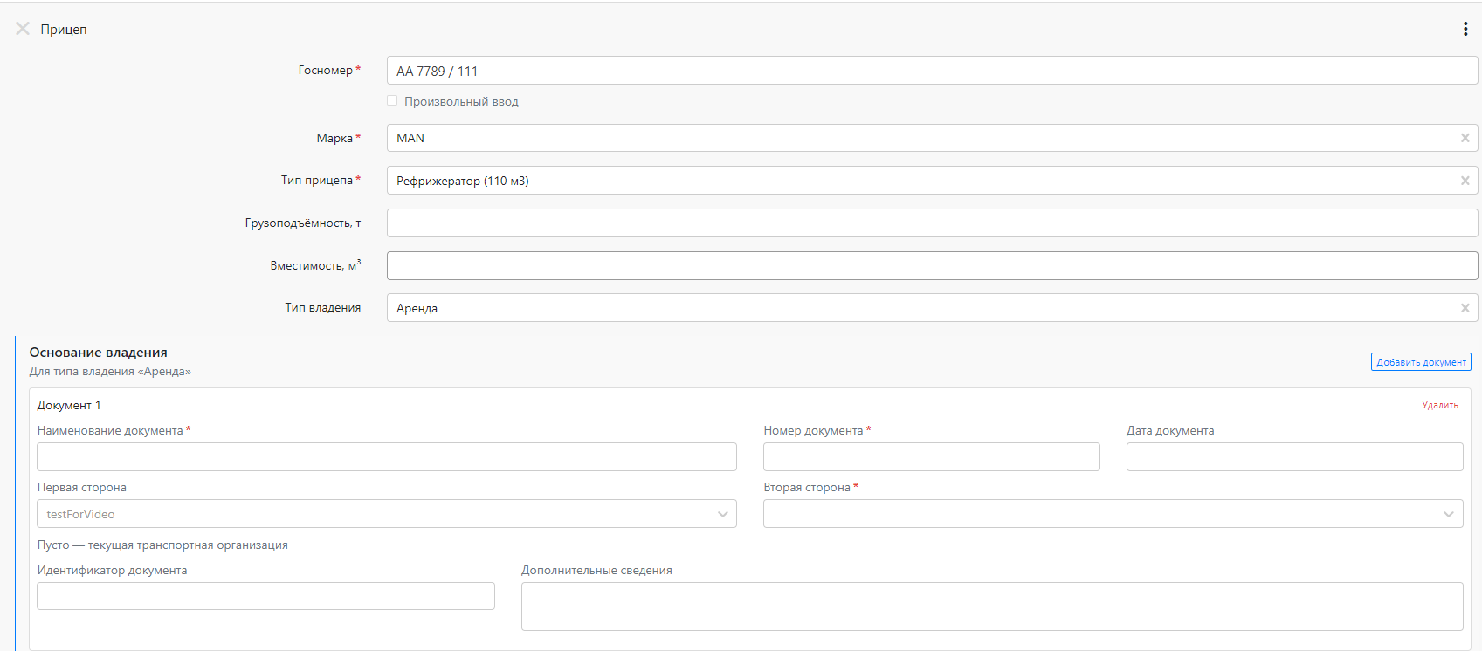This screenshot has width=1482, height=651.
Task: Open the Тип владения combo box
Action: (x=932, y=308)
